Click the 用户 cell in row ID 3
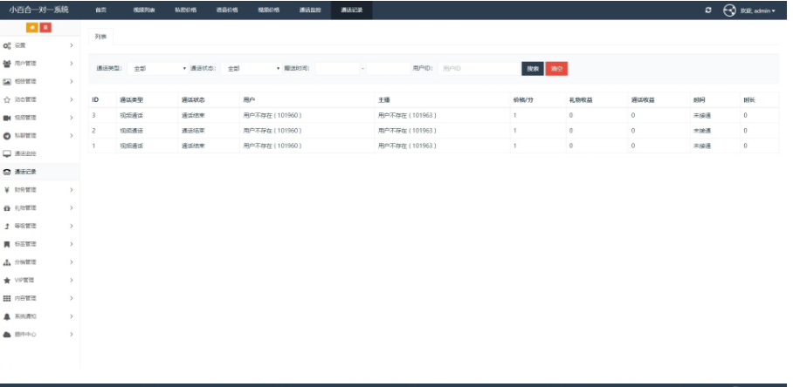 click(307, 116)
